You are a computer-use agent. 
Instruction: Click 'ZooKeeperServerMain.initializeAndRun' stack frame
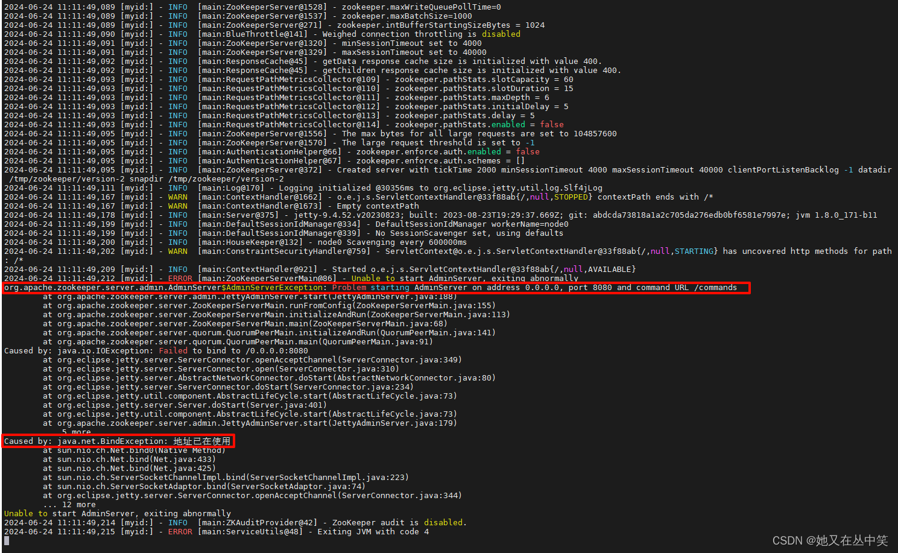(x=276, y=315)
